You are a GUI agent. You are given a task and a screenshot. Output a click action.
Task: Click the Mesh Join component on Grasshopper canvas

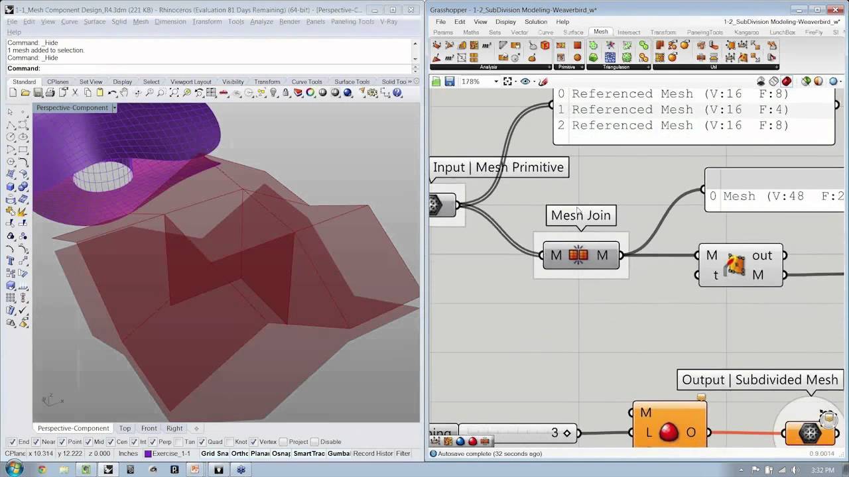581,255
